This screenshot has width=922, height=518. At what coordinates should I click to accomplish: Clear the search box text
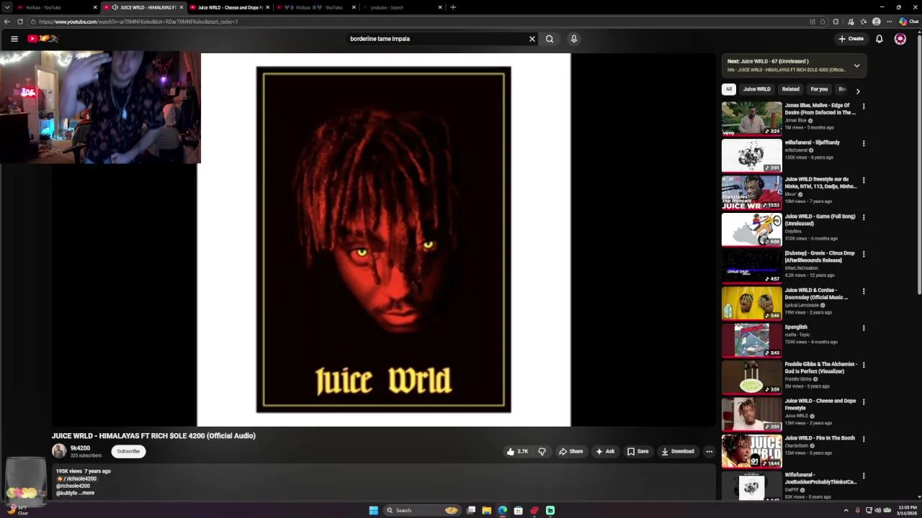pyautogui.click(x=532, y=39)
